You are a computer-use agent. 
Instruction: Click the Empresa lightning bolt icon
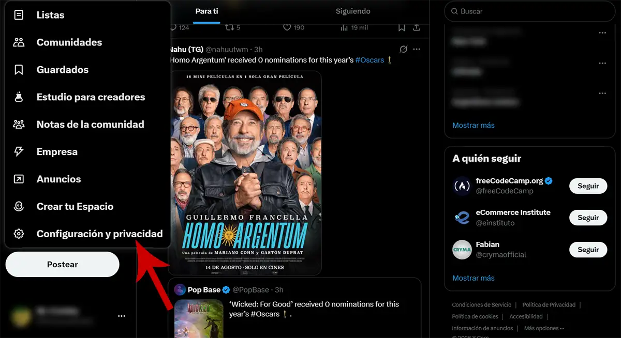click(19, 152)
